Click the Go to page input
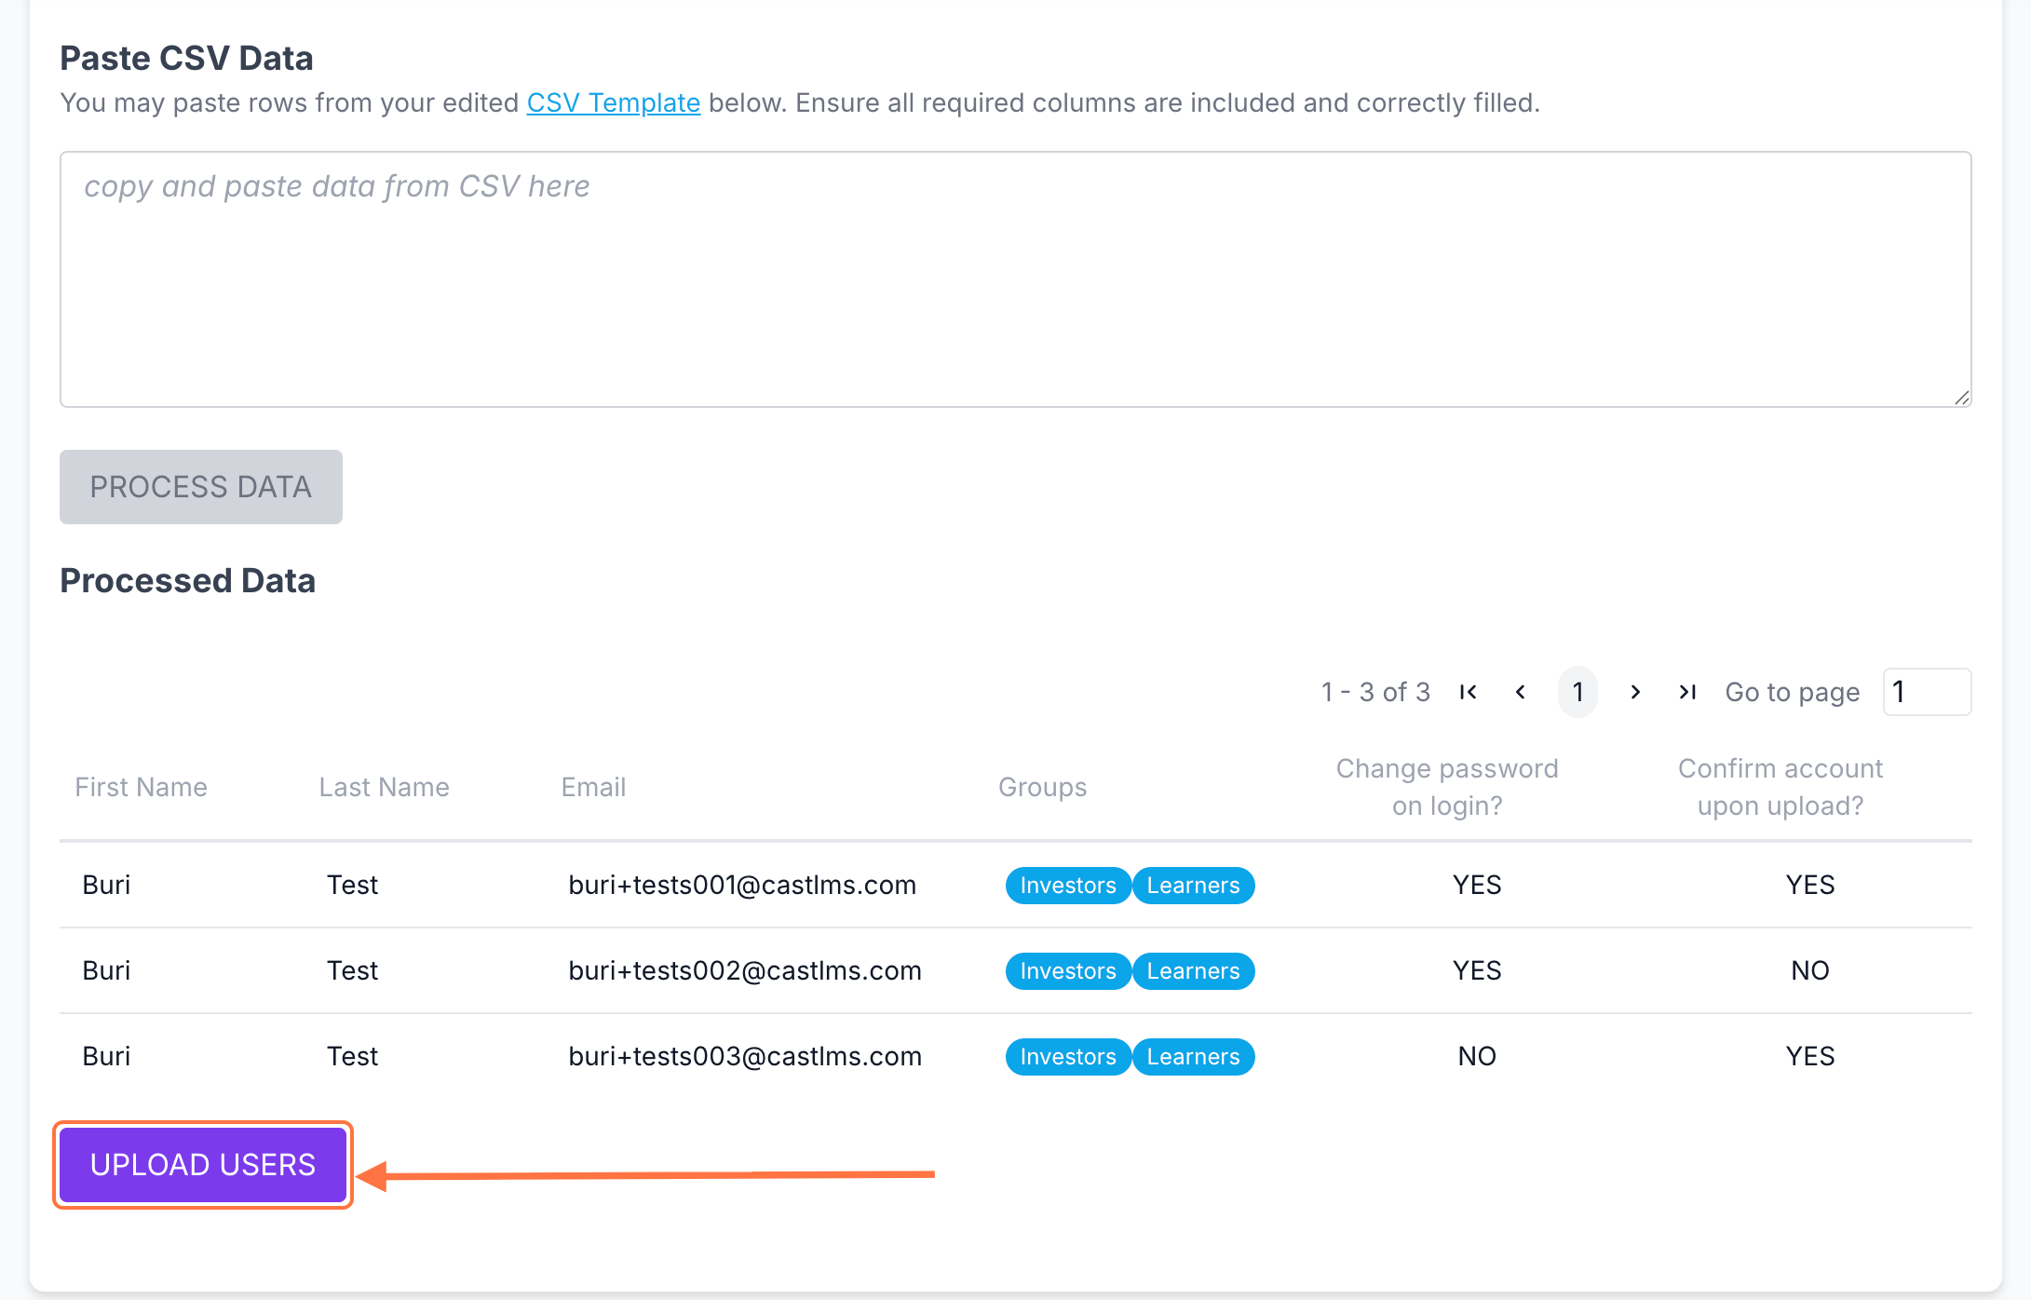Image resolution: width=2031 pixels, height=1300 pixels. pyautogui.click(x=1926, y=692)
